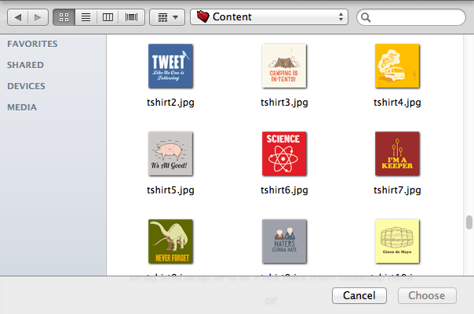Select the I'm a Keeper tshirt7.jpg image
This screenshot has width=474, height=314.
click(397, 153)
